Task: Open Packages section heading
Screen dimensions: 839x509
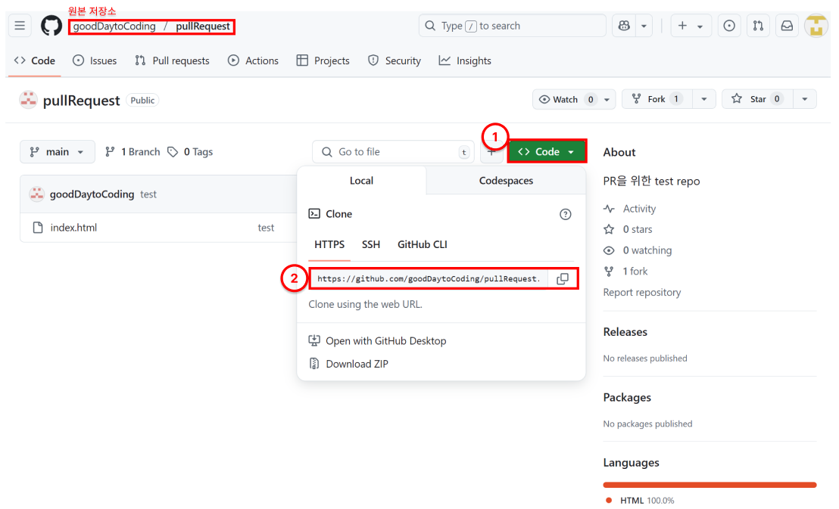Action: [627, 398]
